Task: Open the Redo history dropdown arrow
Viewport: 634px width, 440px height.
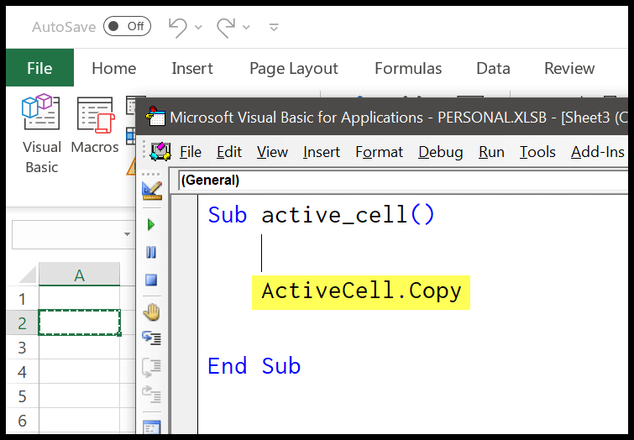Action: tap(246, 28)
